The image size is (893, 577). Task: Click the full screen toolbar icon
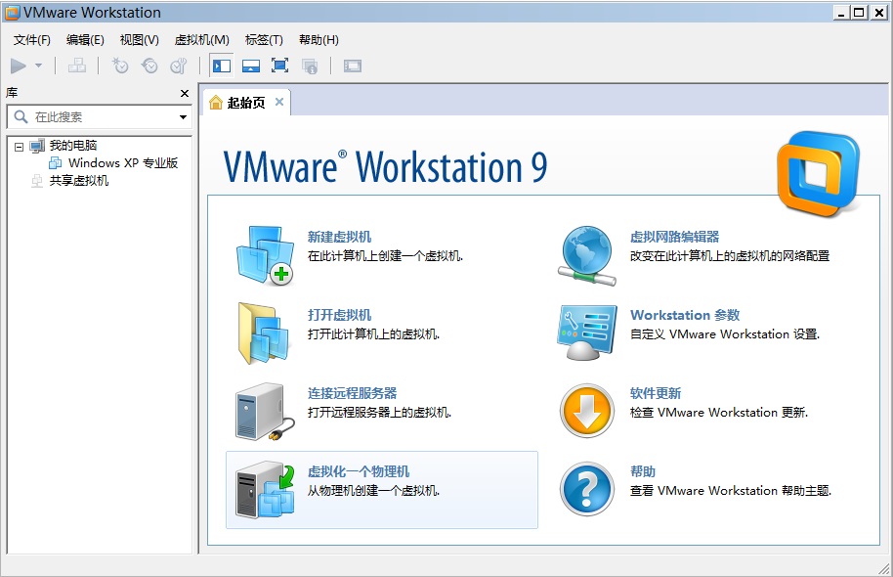[x=279, y=67]
